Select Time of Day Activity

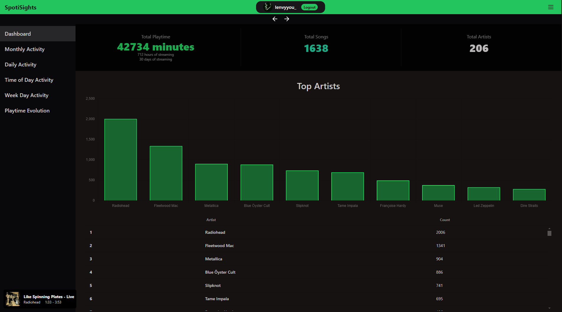point(29,80)
